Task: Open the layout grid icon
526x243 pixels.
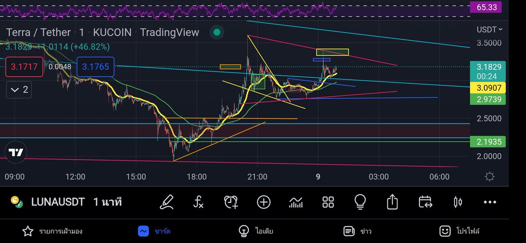Action: (x=328, y=202)
